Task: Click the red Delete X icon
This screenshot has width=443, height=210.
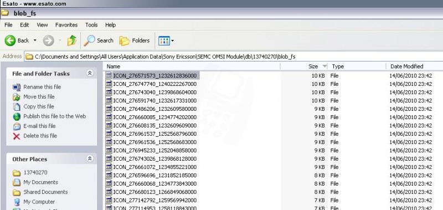Action: (17, 136)
